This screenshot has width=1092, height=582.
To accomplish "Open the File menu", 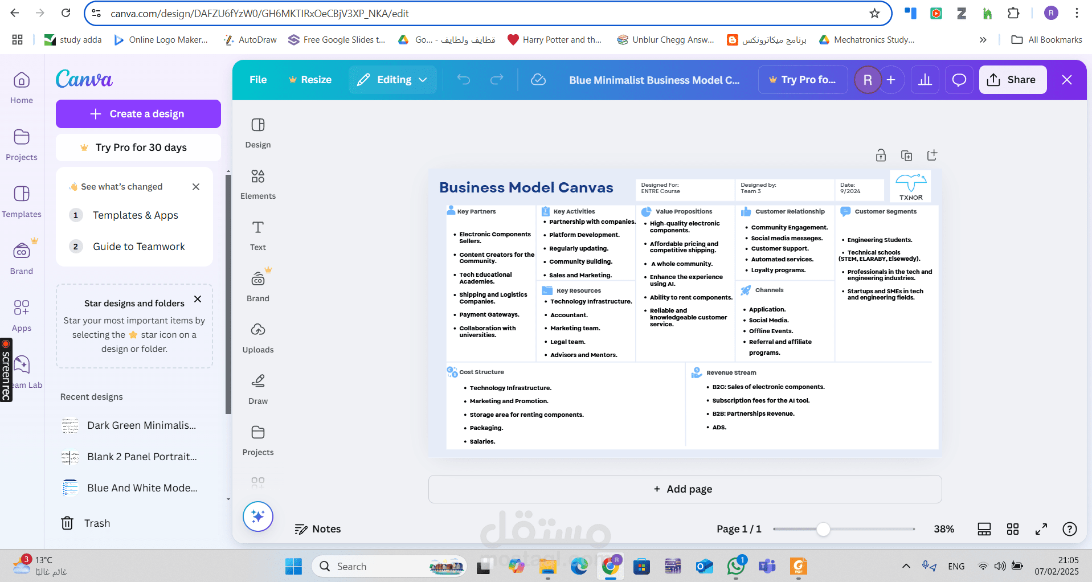I will (x=258, y=80).
